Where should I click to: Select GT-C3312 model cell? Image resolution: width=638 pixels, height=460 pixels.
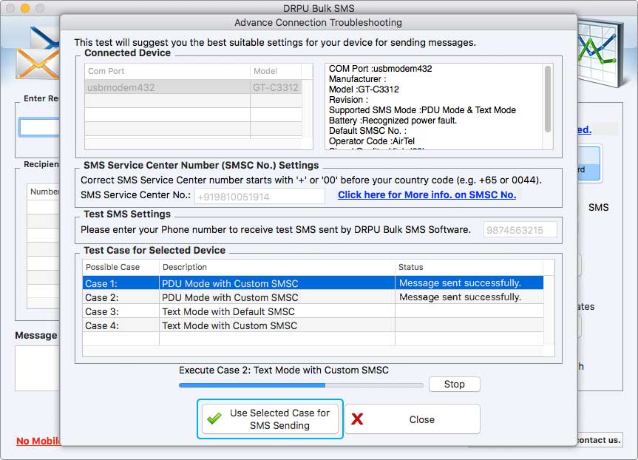[x=276, y=87]
